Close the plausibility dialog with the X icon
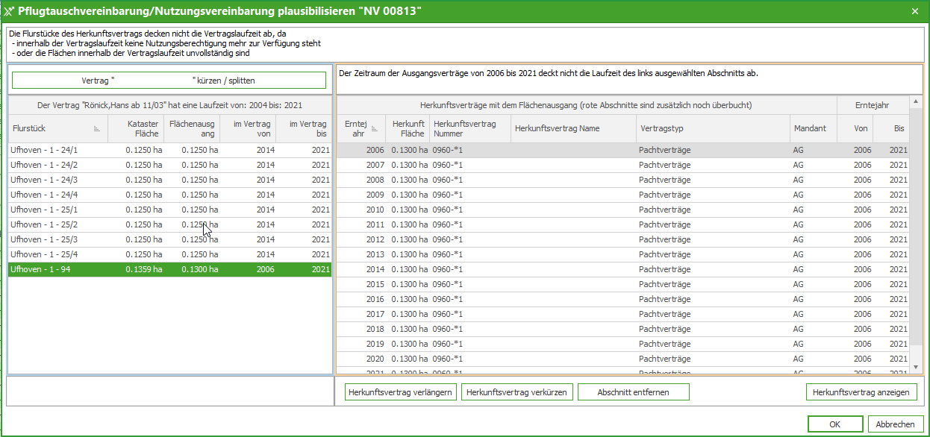 915,11
